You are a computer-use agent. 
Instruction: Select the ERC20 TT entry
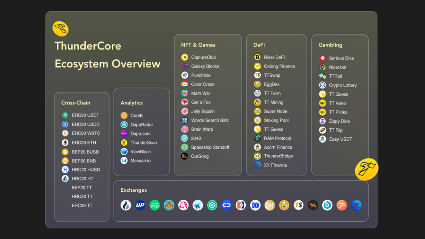point(82,205)
